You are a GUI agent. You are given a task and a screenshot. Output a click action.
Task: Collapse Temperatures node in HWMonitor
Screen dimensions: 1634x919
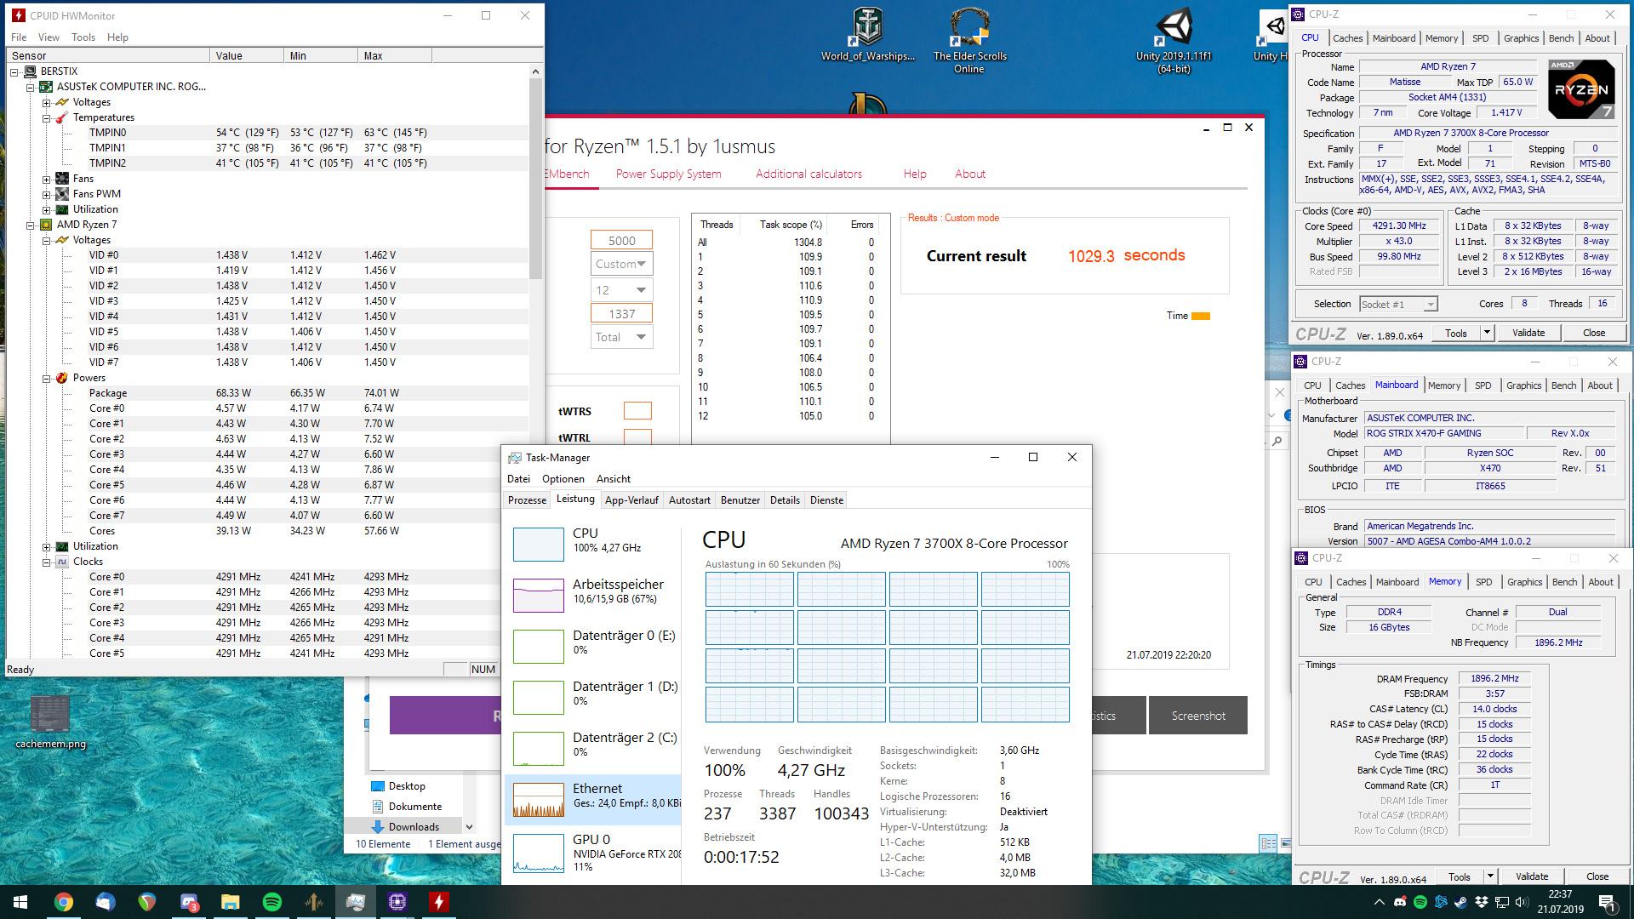[x=47, y=117]
